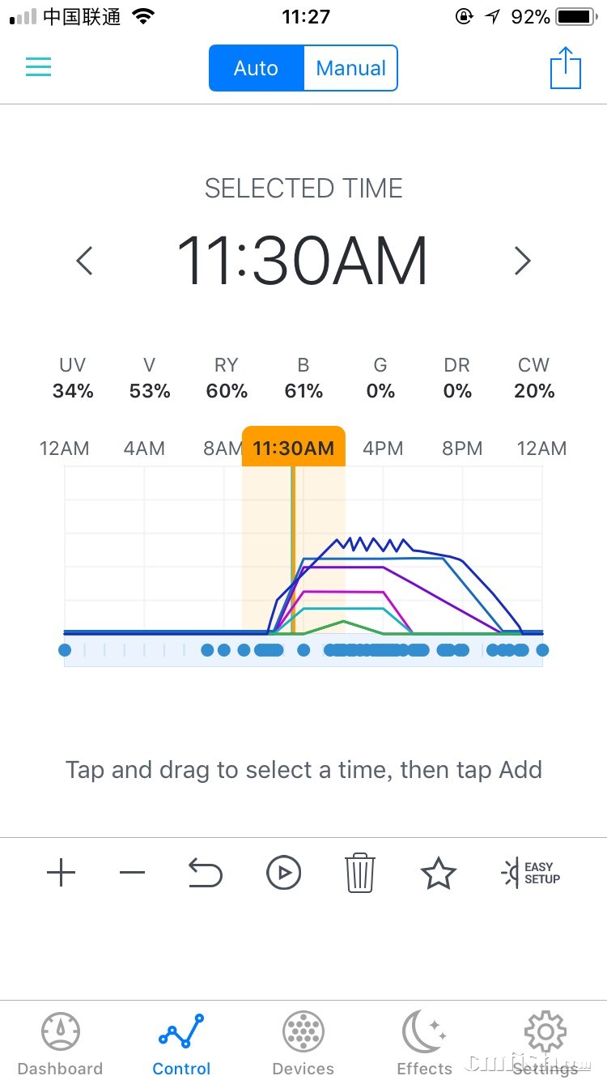Go to previous time with left chevron
The height and width of the screenshot is (1080, 607).
(x=84, y=261)
